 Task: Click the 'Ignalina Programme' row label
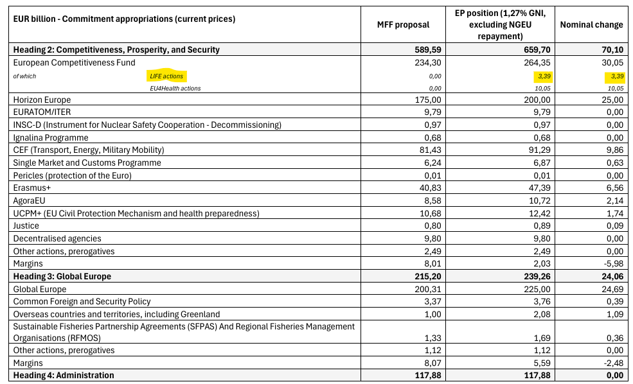pyautogui.click(x=51, y=137)
